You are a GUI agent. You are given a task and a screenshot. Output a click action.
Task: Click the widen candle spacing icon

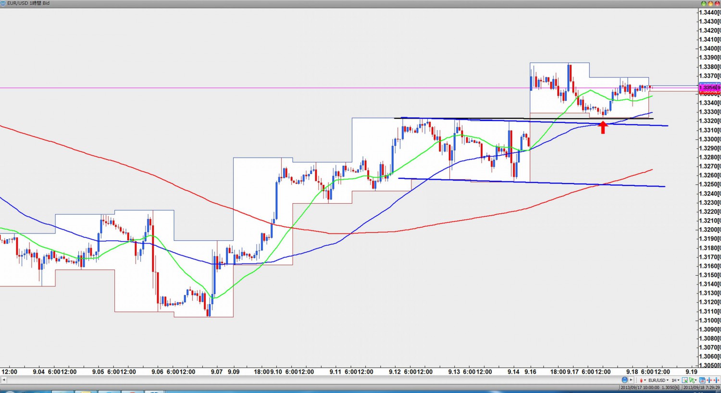(716, 380)
